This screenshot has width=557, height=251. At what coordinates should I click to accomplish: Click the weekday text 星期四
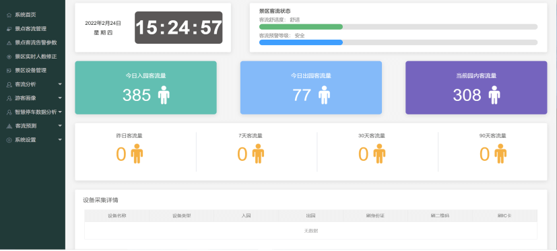(103, 33)
